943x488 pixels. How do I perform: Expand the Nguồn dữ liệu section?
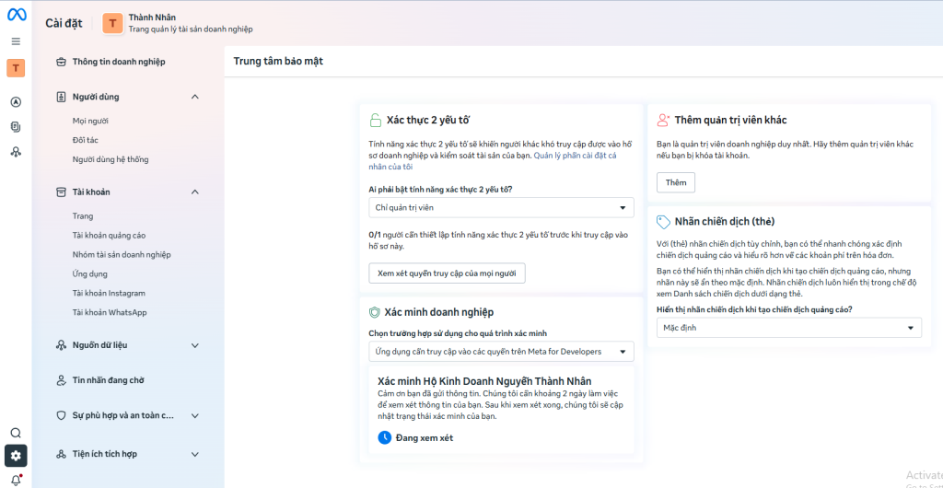coord(194,345)
